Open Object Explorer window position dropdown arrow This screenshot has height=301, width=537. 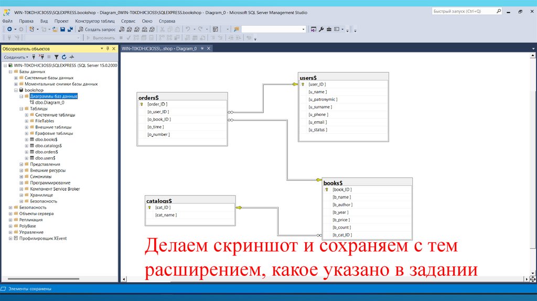[x=102, y=49]
